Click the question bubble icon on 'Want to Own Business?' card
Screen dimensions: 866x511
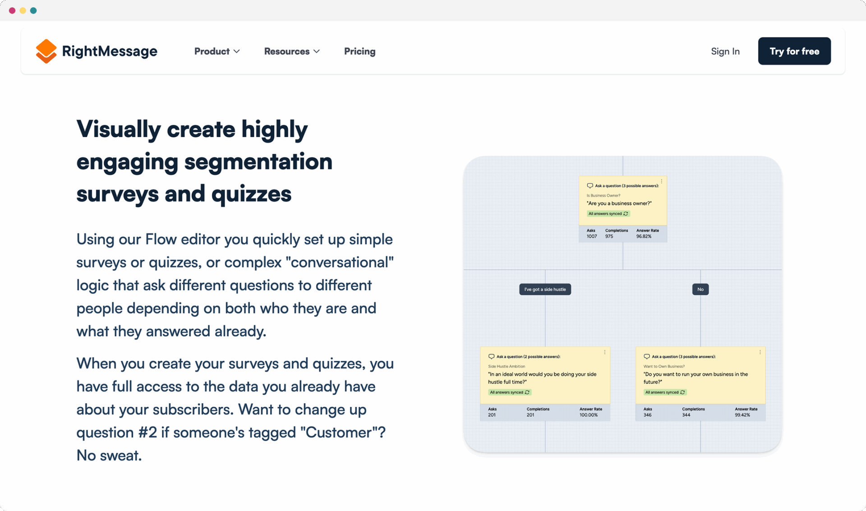point(646,356)
